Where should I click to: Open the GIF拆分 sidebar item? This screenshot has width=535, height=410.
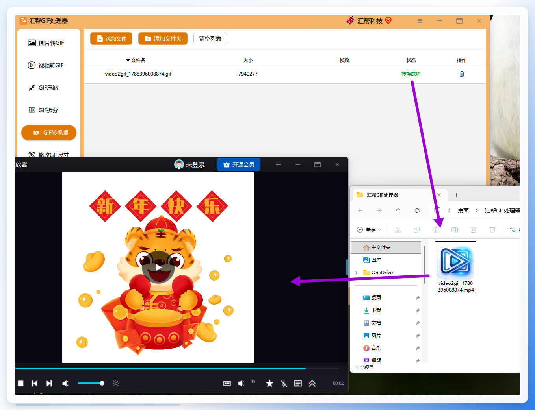43,110
